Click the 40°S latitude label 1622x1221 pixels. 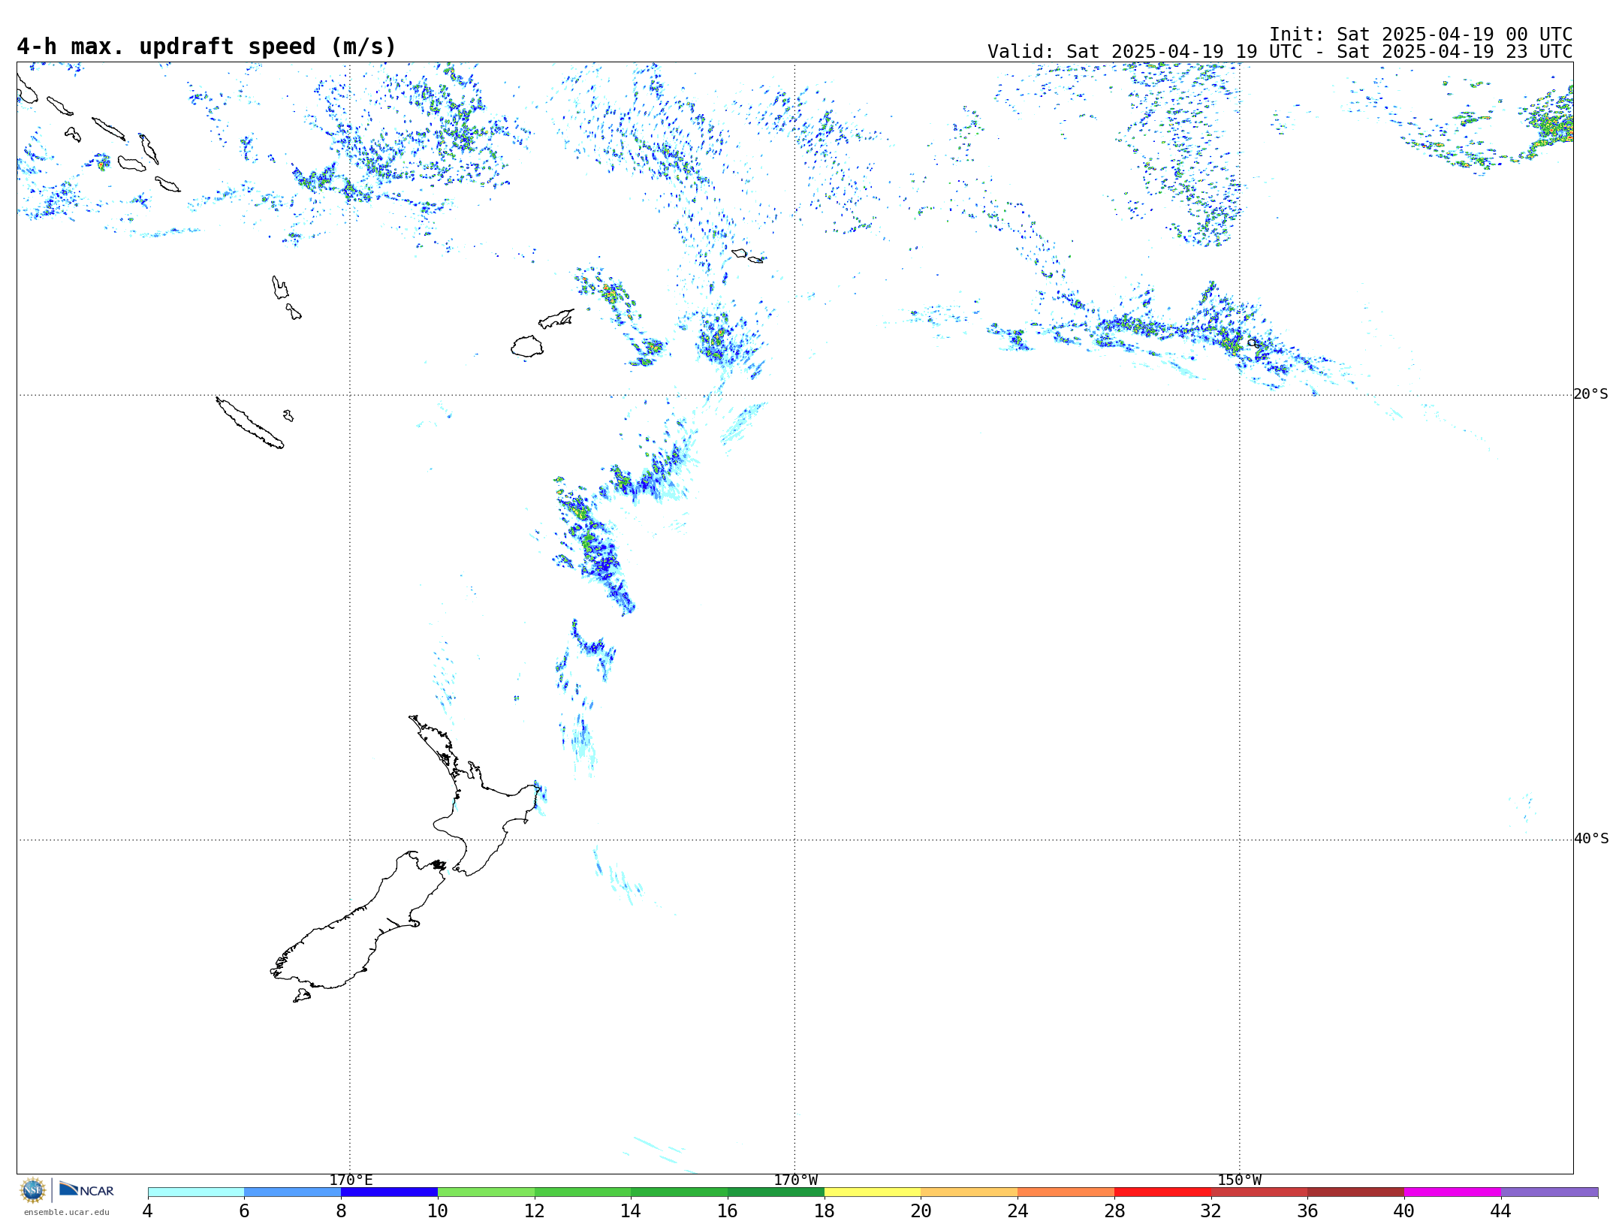coord(1590,839)
